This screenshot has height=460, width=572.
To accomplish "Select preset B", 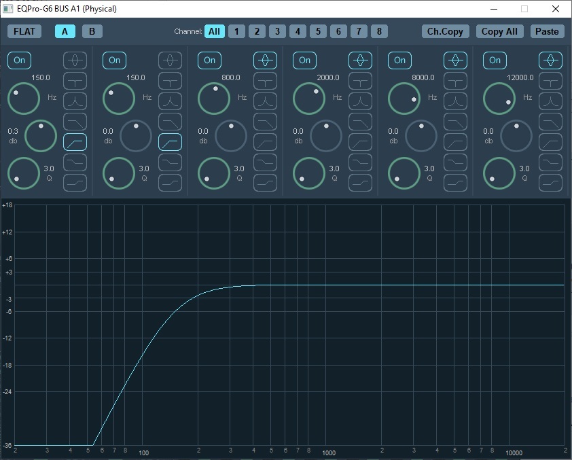I will [92, 31].
